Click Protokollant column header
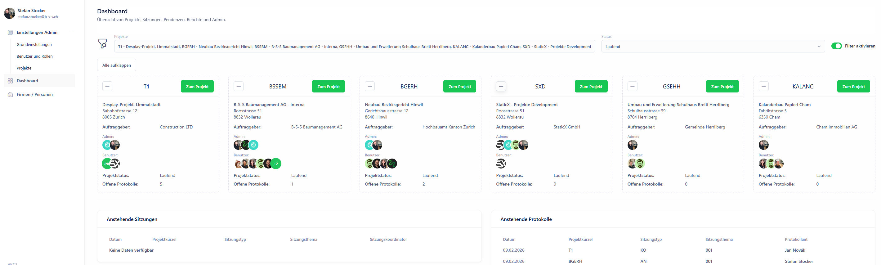 tap(796, 239)
